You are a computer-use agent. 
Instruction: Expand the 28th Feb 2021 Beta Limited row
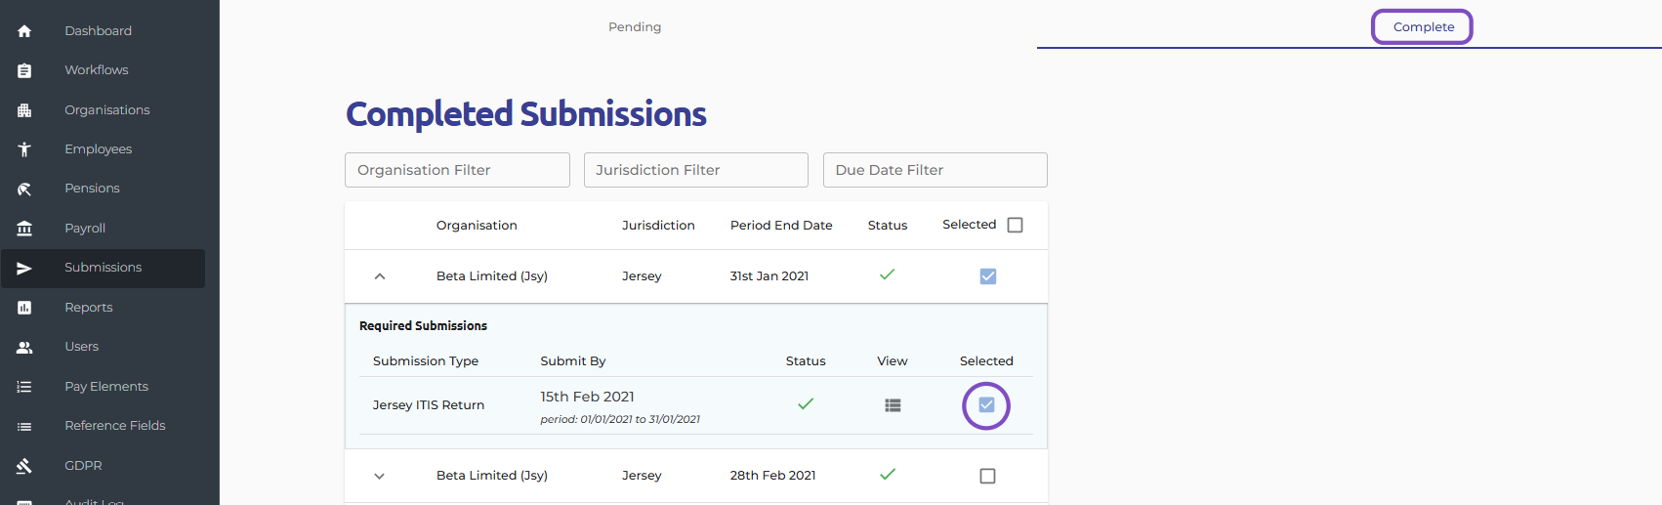pyautogui.click(x=380, y=476)
